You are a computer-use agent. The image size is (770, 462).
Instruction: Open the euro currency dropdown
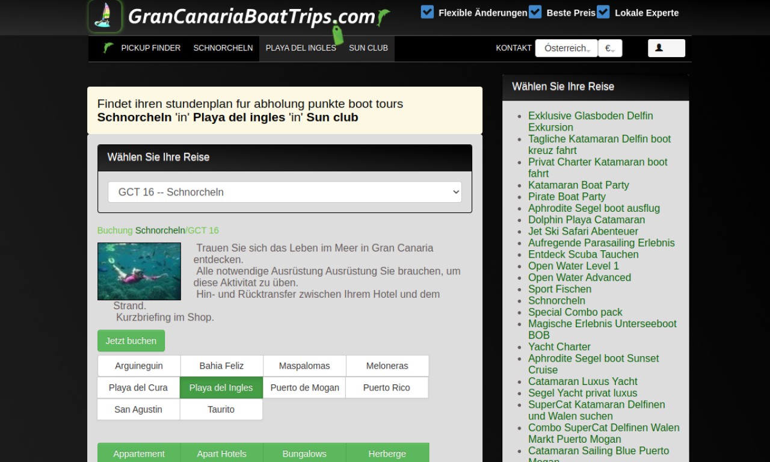coord(610,48)
